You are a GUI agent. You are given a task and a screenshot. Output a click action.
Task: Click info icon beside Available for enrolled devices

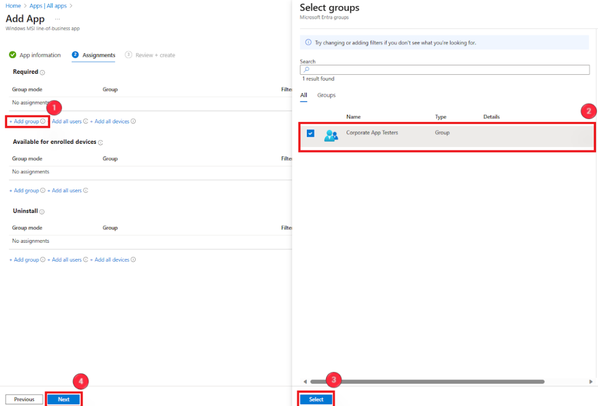(101, 143)
